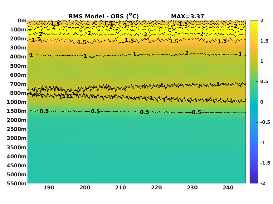Screen dimensions: 273x204
Task: Click the '2000m' depth axis label
Action: (17, 120)
